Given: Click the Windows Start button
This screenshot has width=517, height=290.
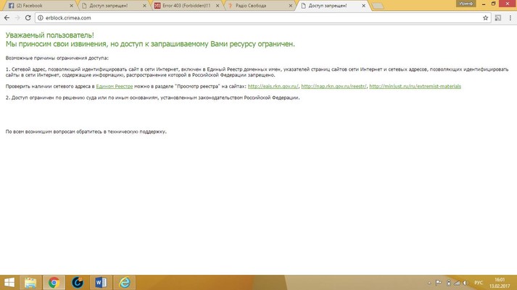Looking at the screenshot, I should tap(9, 282).
